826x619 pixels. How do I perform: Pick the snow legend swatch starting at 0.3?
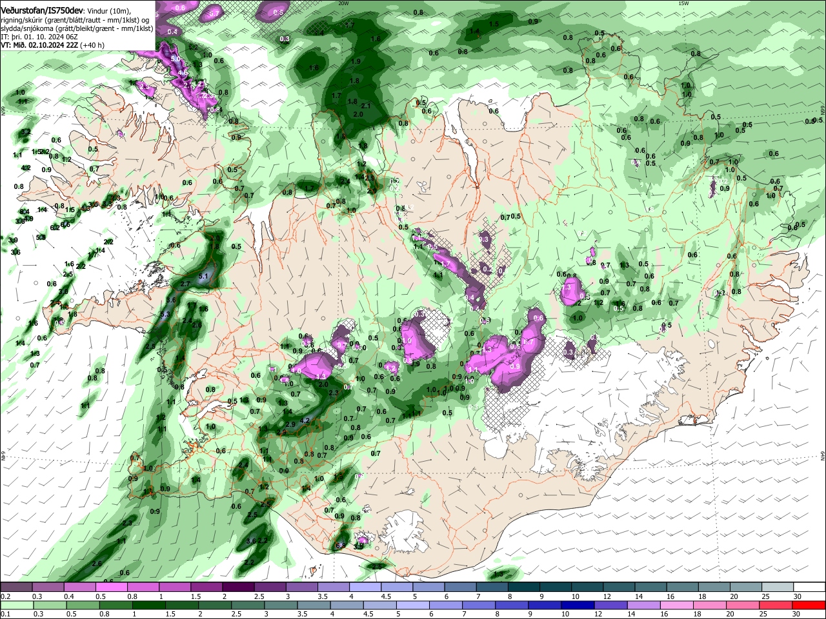pos(48,587)
